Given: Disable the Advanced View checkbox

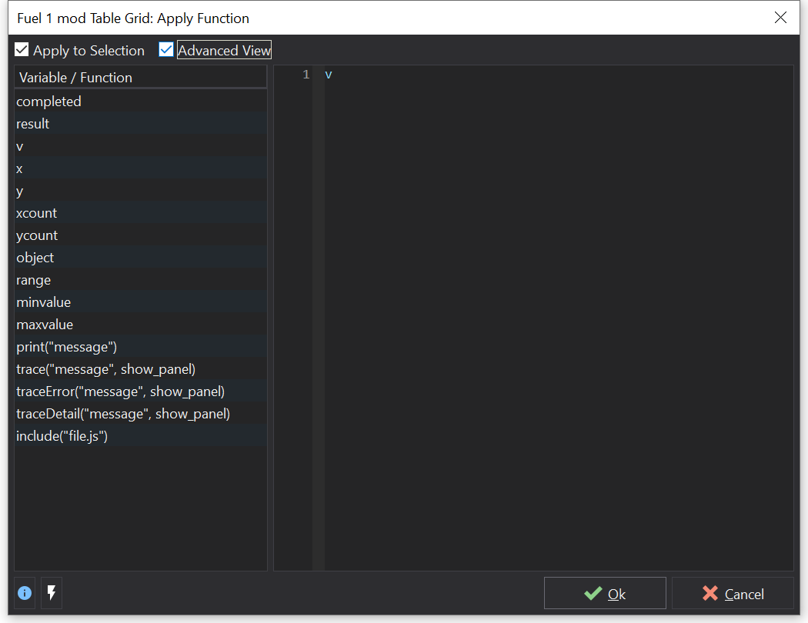Looking at the screenshot, I should click(x=166, y=51).
